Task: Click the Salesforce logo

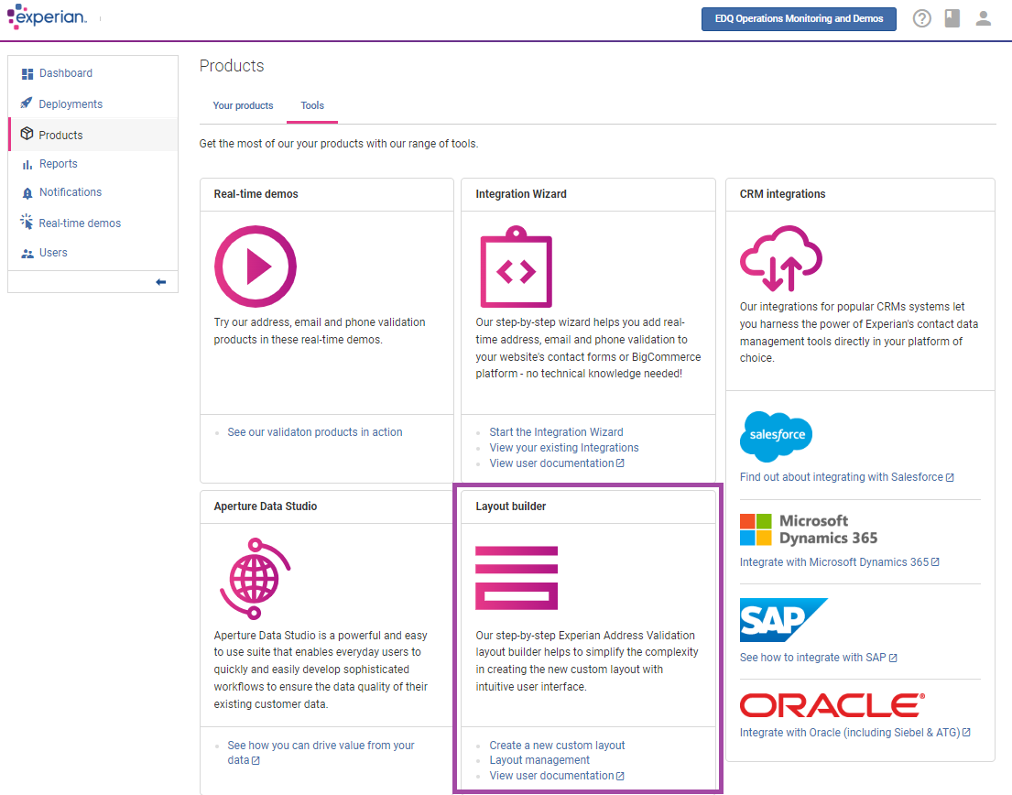Action: click(x=776, y=437)
